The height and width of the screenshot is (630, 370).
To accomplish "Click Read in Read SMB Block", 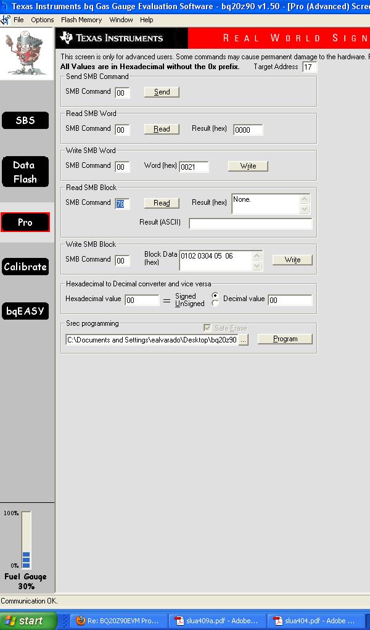I will point(162,203).
